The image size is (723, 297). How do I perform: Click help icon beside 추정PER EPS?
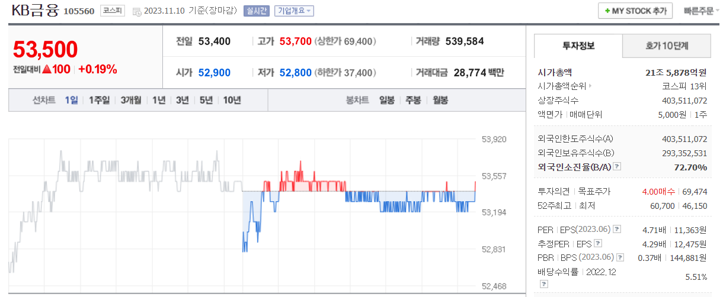(x=597, y=243)
